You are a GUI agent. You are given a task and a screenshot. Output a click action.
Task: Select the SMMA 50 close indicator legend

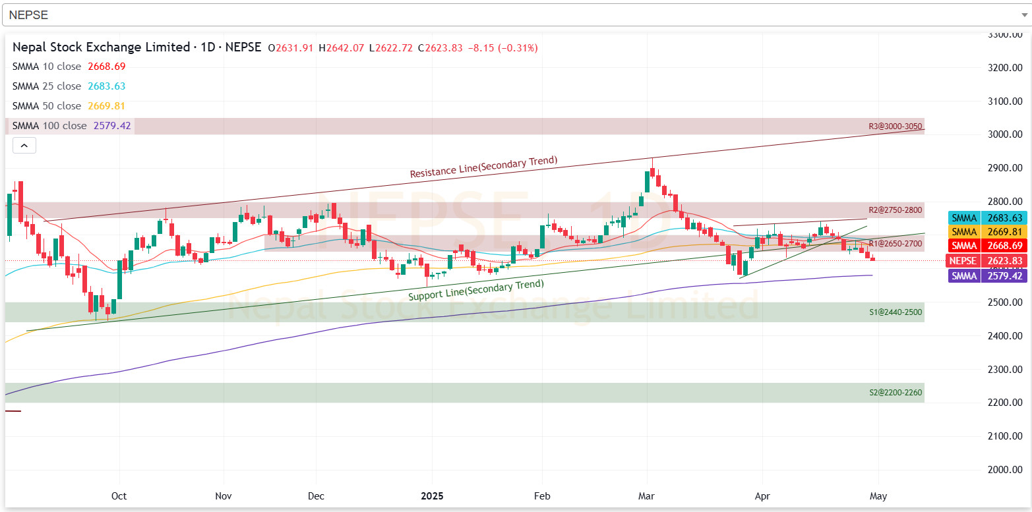pos(69,106)
